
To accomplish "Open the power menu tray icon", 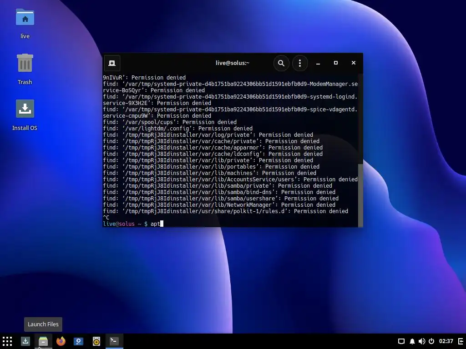I will coord(431,341).
